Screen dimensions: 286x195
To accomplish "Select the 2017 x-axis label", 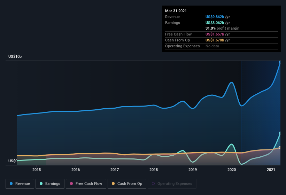I will (115, 170).
